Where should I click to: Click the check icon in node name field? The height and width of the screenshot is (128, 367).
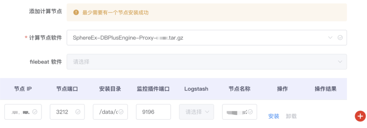click(250, 112)
